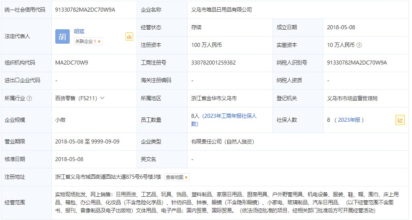Click the orange export icon beside 胡斌
This screenshot has width=412, height=220.
[x=129, y=36]
